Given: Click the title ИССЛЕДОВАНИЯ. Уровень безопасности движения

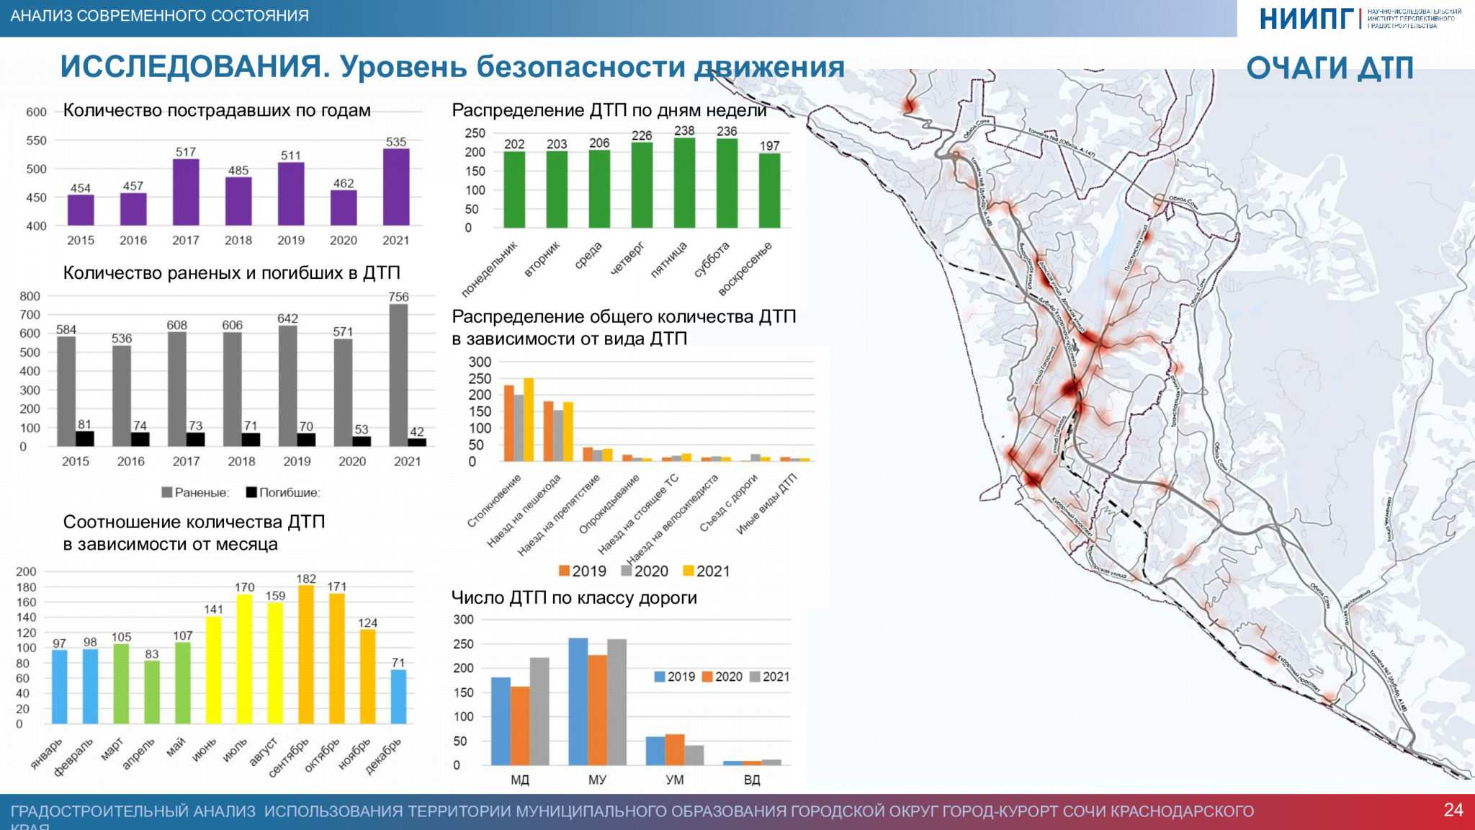Looking at the screenshot, I should coord(452,66).
